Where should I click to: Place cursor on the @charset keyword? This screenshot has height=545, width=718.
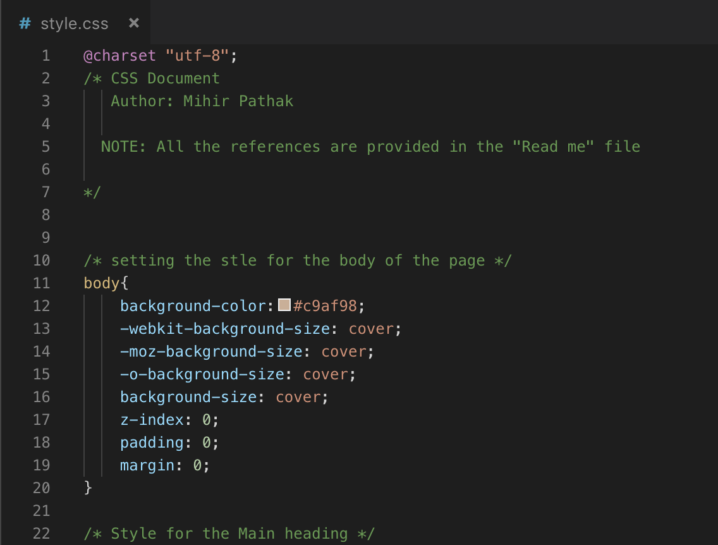tap(119, 56)
